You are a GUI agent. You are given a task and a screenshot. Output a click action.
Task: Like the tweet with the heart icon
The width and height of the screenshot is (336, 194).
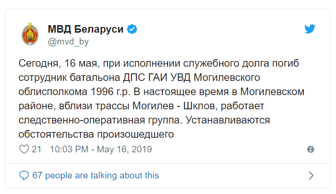(24, 149)
